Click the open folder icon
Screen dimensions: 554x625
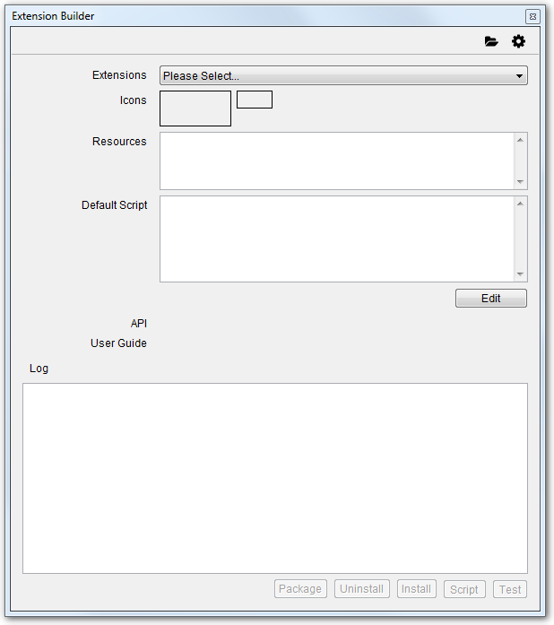pos(491,41)
